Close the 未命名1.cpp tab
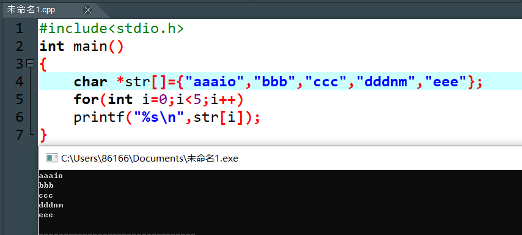This screenshot has height=235, width=522. pyautogui.click(x=87, y=10)
